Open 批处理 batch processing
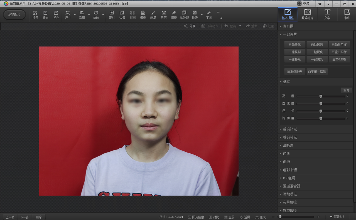The width and height of the screenshot is (356, 220). pyautogui.click(x=184, y=15)
